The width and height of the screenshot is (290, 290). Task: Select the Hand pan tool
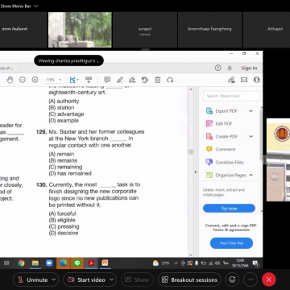[x=10, y=80]
